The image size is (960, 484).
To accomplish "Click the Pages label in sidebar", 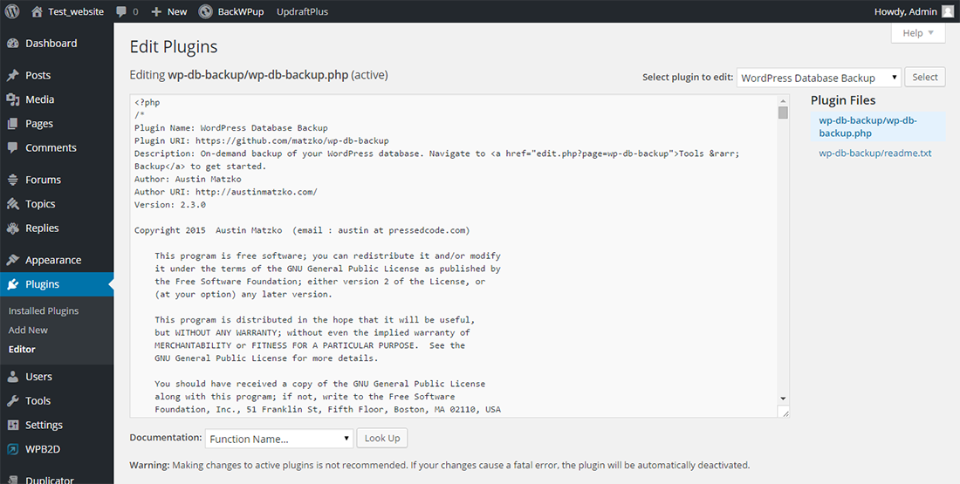I will pos(39,124).
